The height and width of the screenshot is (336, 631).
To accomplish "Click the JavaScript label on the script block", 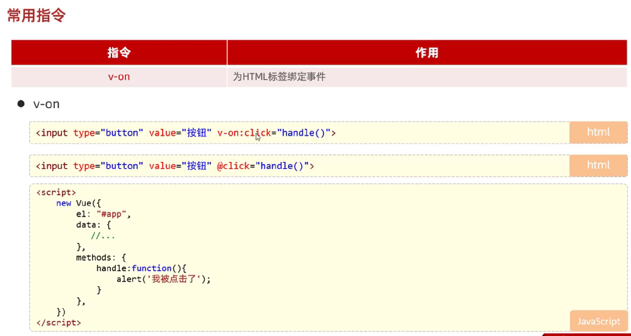I will [x=599, y=321].
